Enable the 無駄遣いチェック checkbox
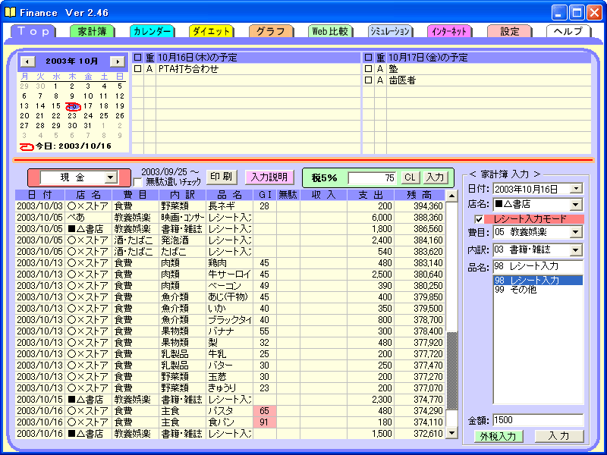 point(138,182)
